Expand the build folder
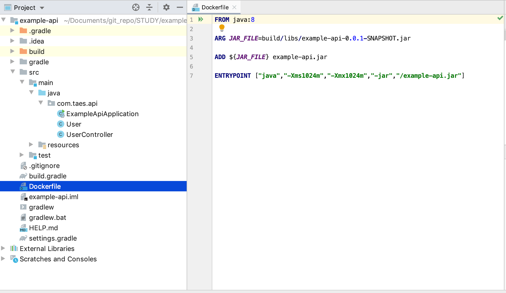Viewport: 506px width, 293px height. tap(12, 51)
